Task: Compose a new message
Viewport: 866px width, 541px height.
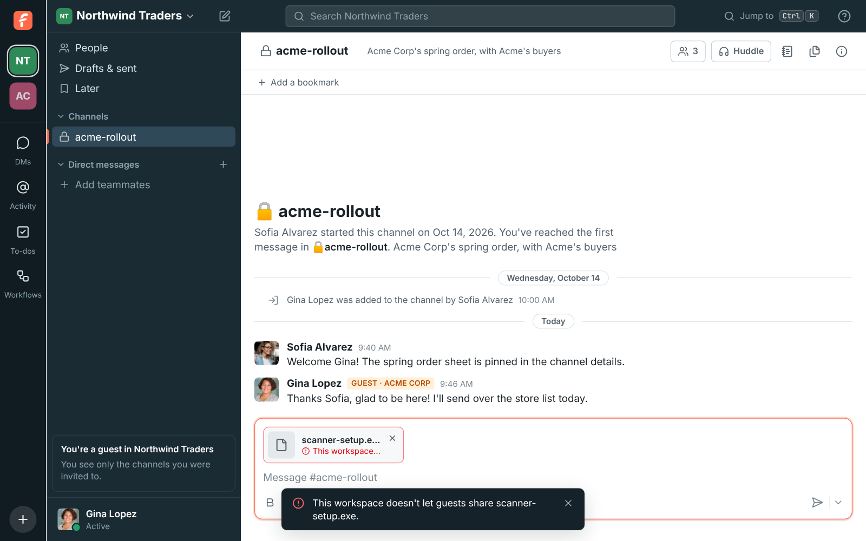Action: click(225, 16)
